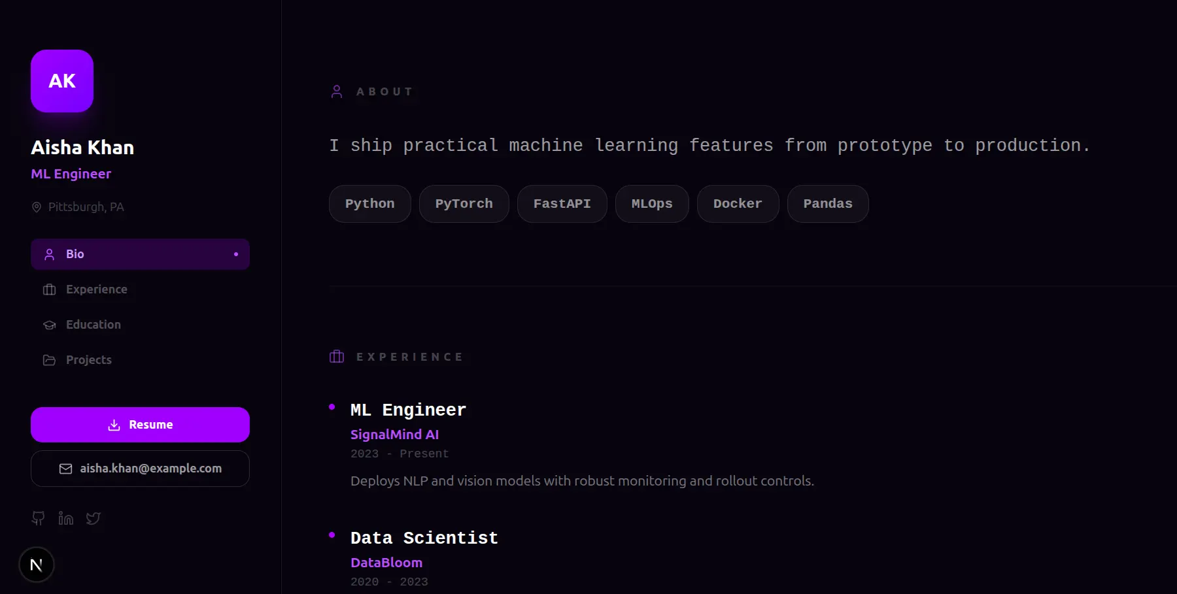Screen dimensions: 1177x594
Task: Navigate to the Projects section
Action: (88, 360)
